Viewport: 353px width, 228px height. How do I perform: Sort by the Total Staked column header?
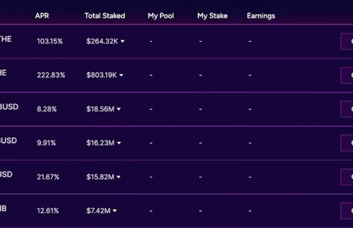[105, 16]
